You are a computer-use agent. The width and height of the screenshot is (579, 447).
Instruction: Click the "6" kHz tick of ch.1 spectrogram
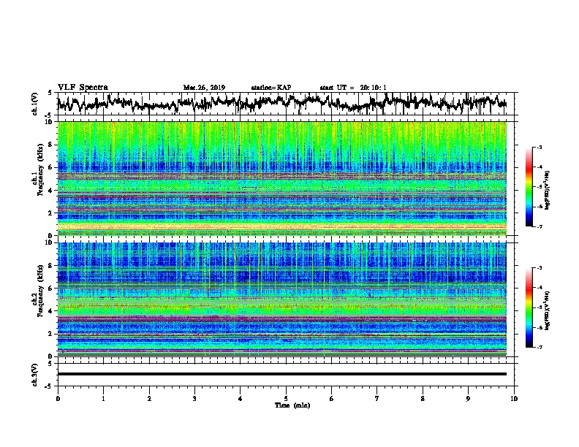50,167
